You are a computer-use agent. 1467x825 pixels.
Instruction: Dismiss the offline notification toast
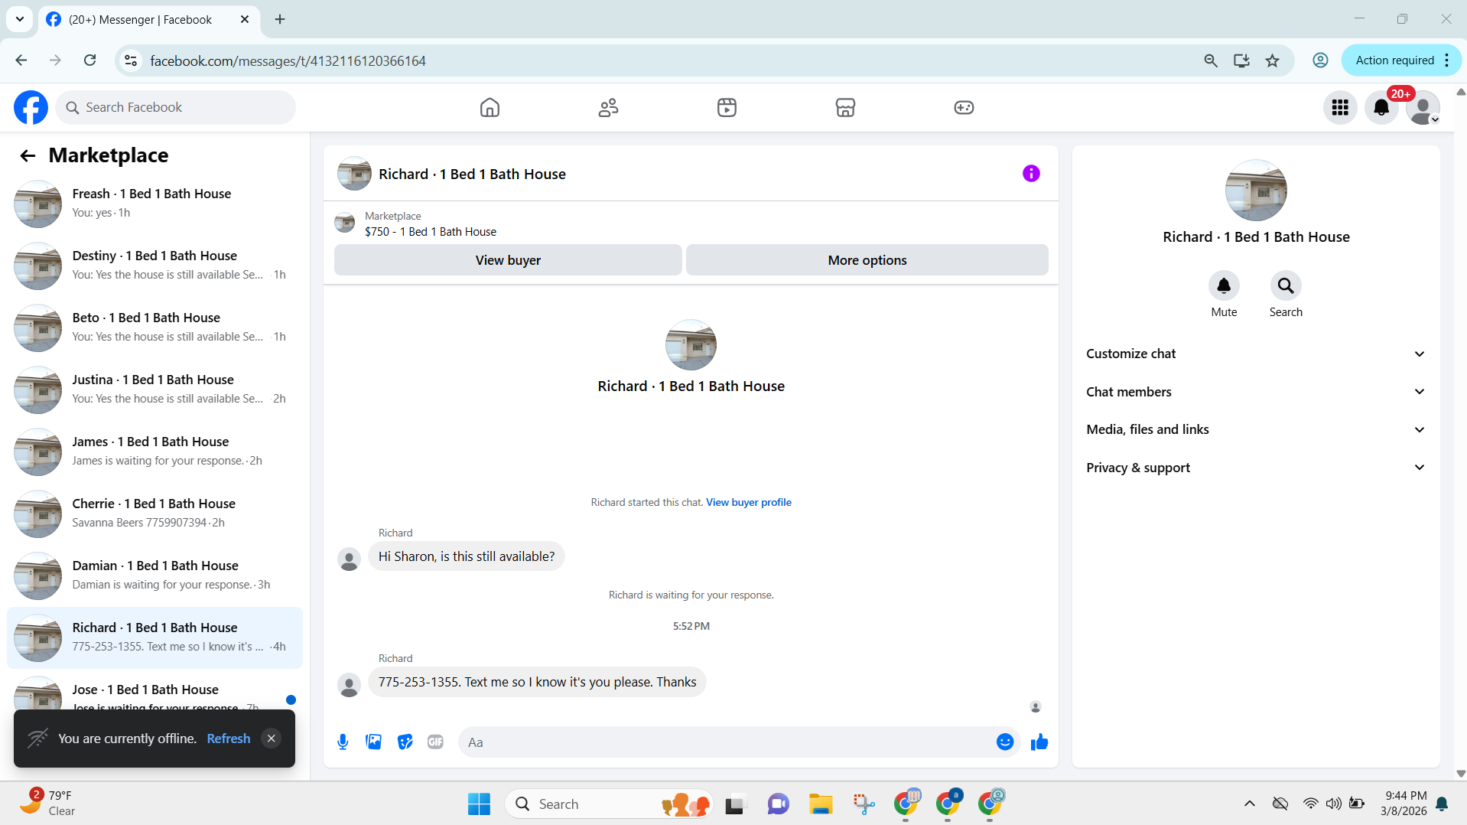(x=271, y=739)
